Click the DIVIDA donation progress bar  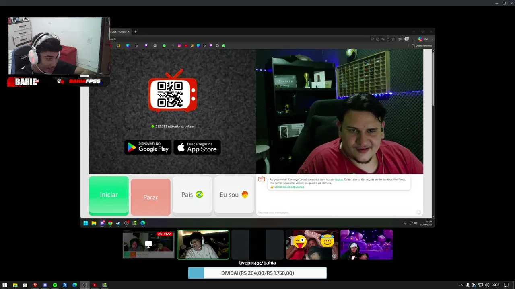pos(257,273)
